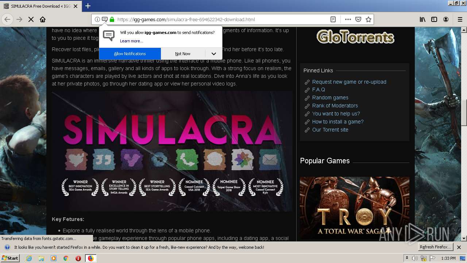Screen dimensions: 467x263
Task: Choose Not Now for notifications
Action: (x=183, y=54)
